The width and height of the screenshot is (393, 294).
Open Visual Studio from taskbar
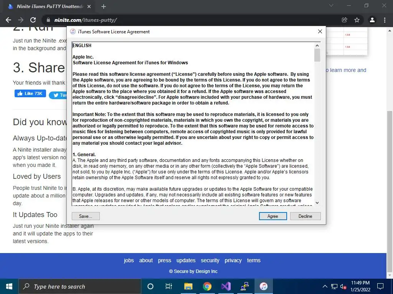(x=226, y=286)
